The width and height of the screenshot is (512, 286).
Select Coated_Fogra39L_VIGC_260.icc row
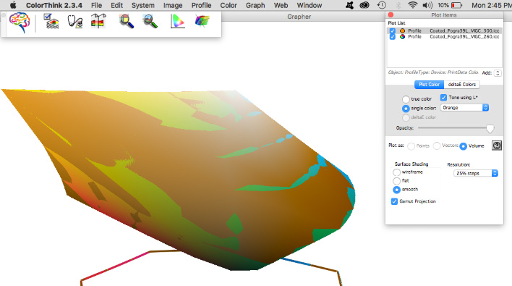click(445, 37)
